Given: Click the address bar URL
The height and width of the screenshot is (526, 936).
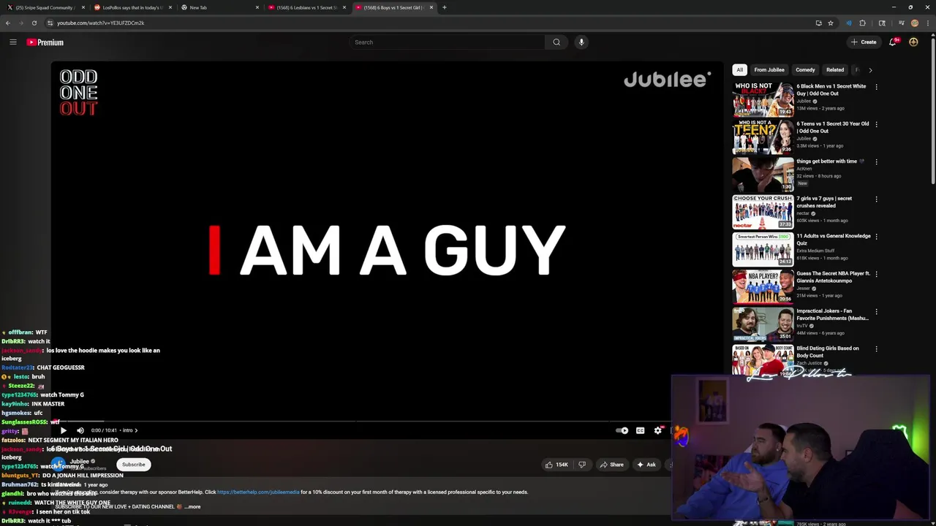Looking at the screenshot, I should 101,23.
